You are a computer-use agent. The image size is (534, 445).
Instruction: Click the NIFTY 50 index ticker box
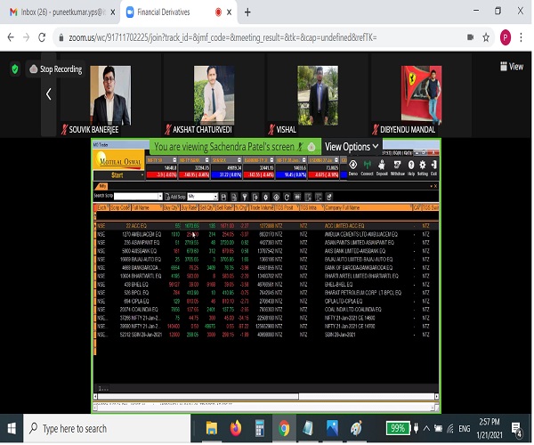point(162,167)
